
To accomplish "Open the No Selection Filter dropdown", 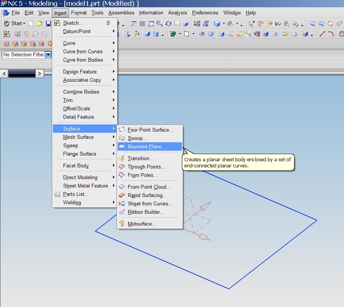I will click(48, 54).
